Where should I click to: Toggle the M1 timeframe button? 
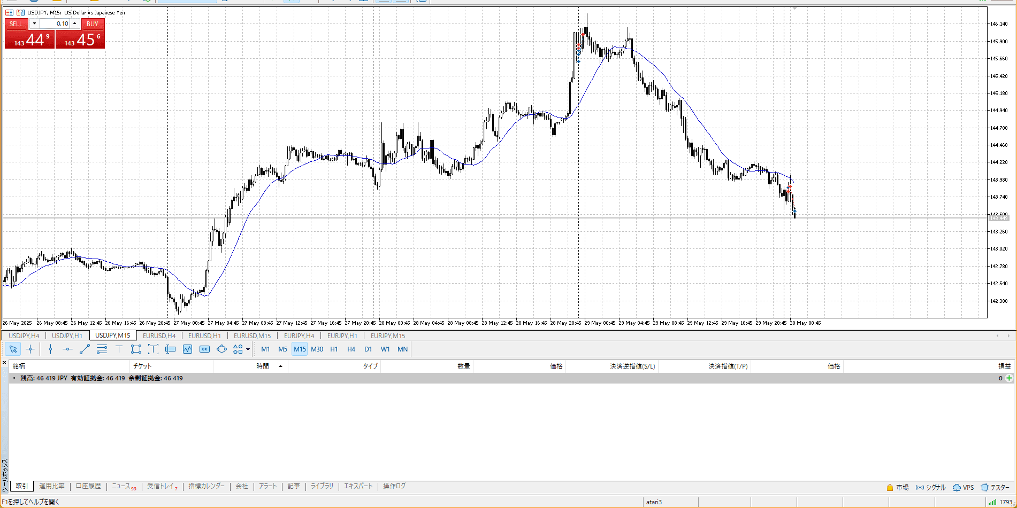coord(265,349)
